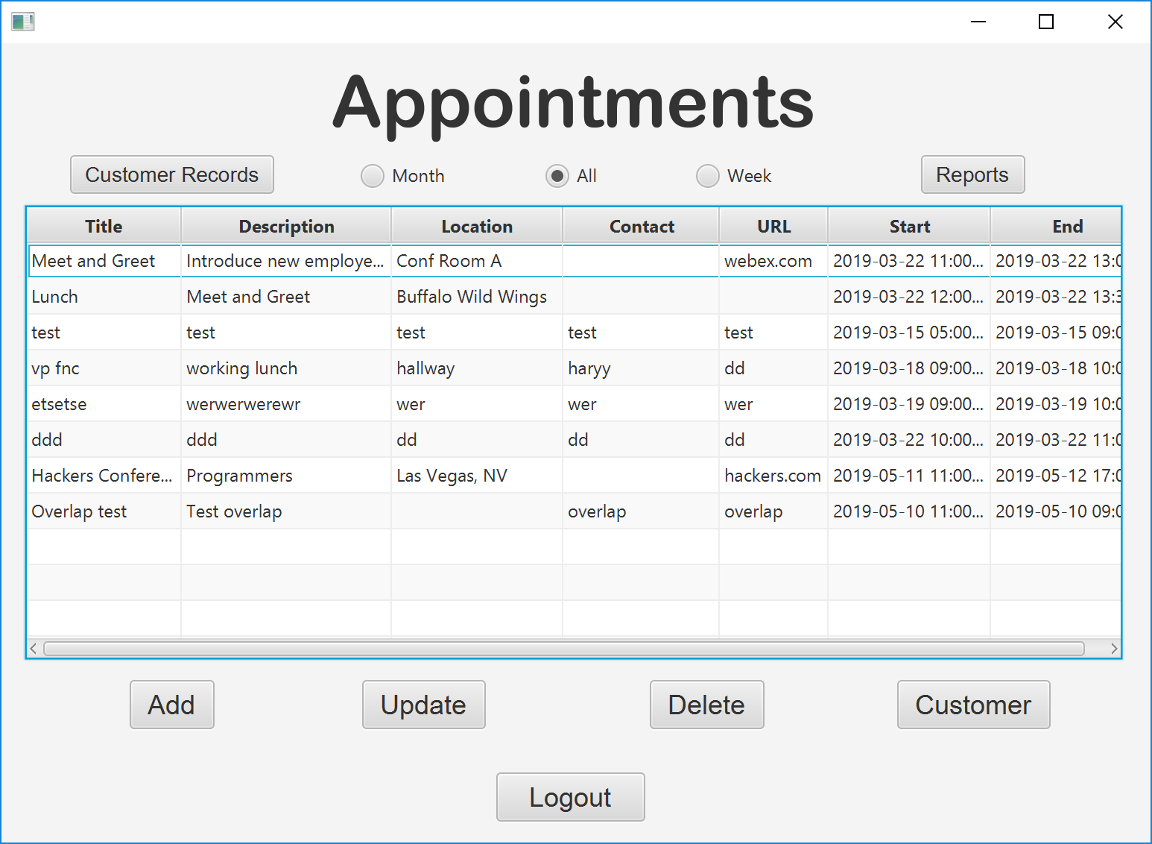
Task: Open the Reports screen
Action: click(972, 174)
